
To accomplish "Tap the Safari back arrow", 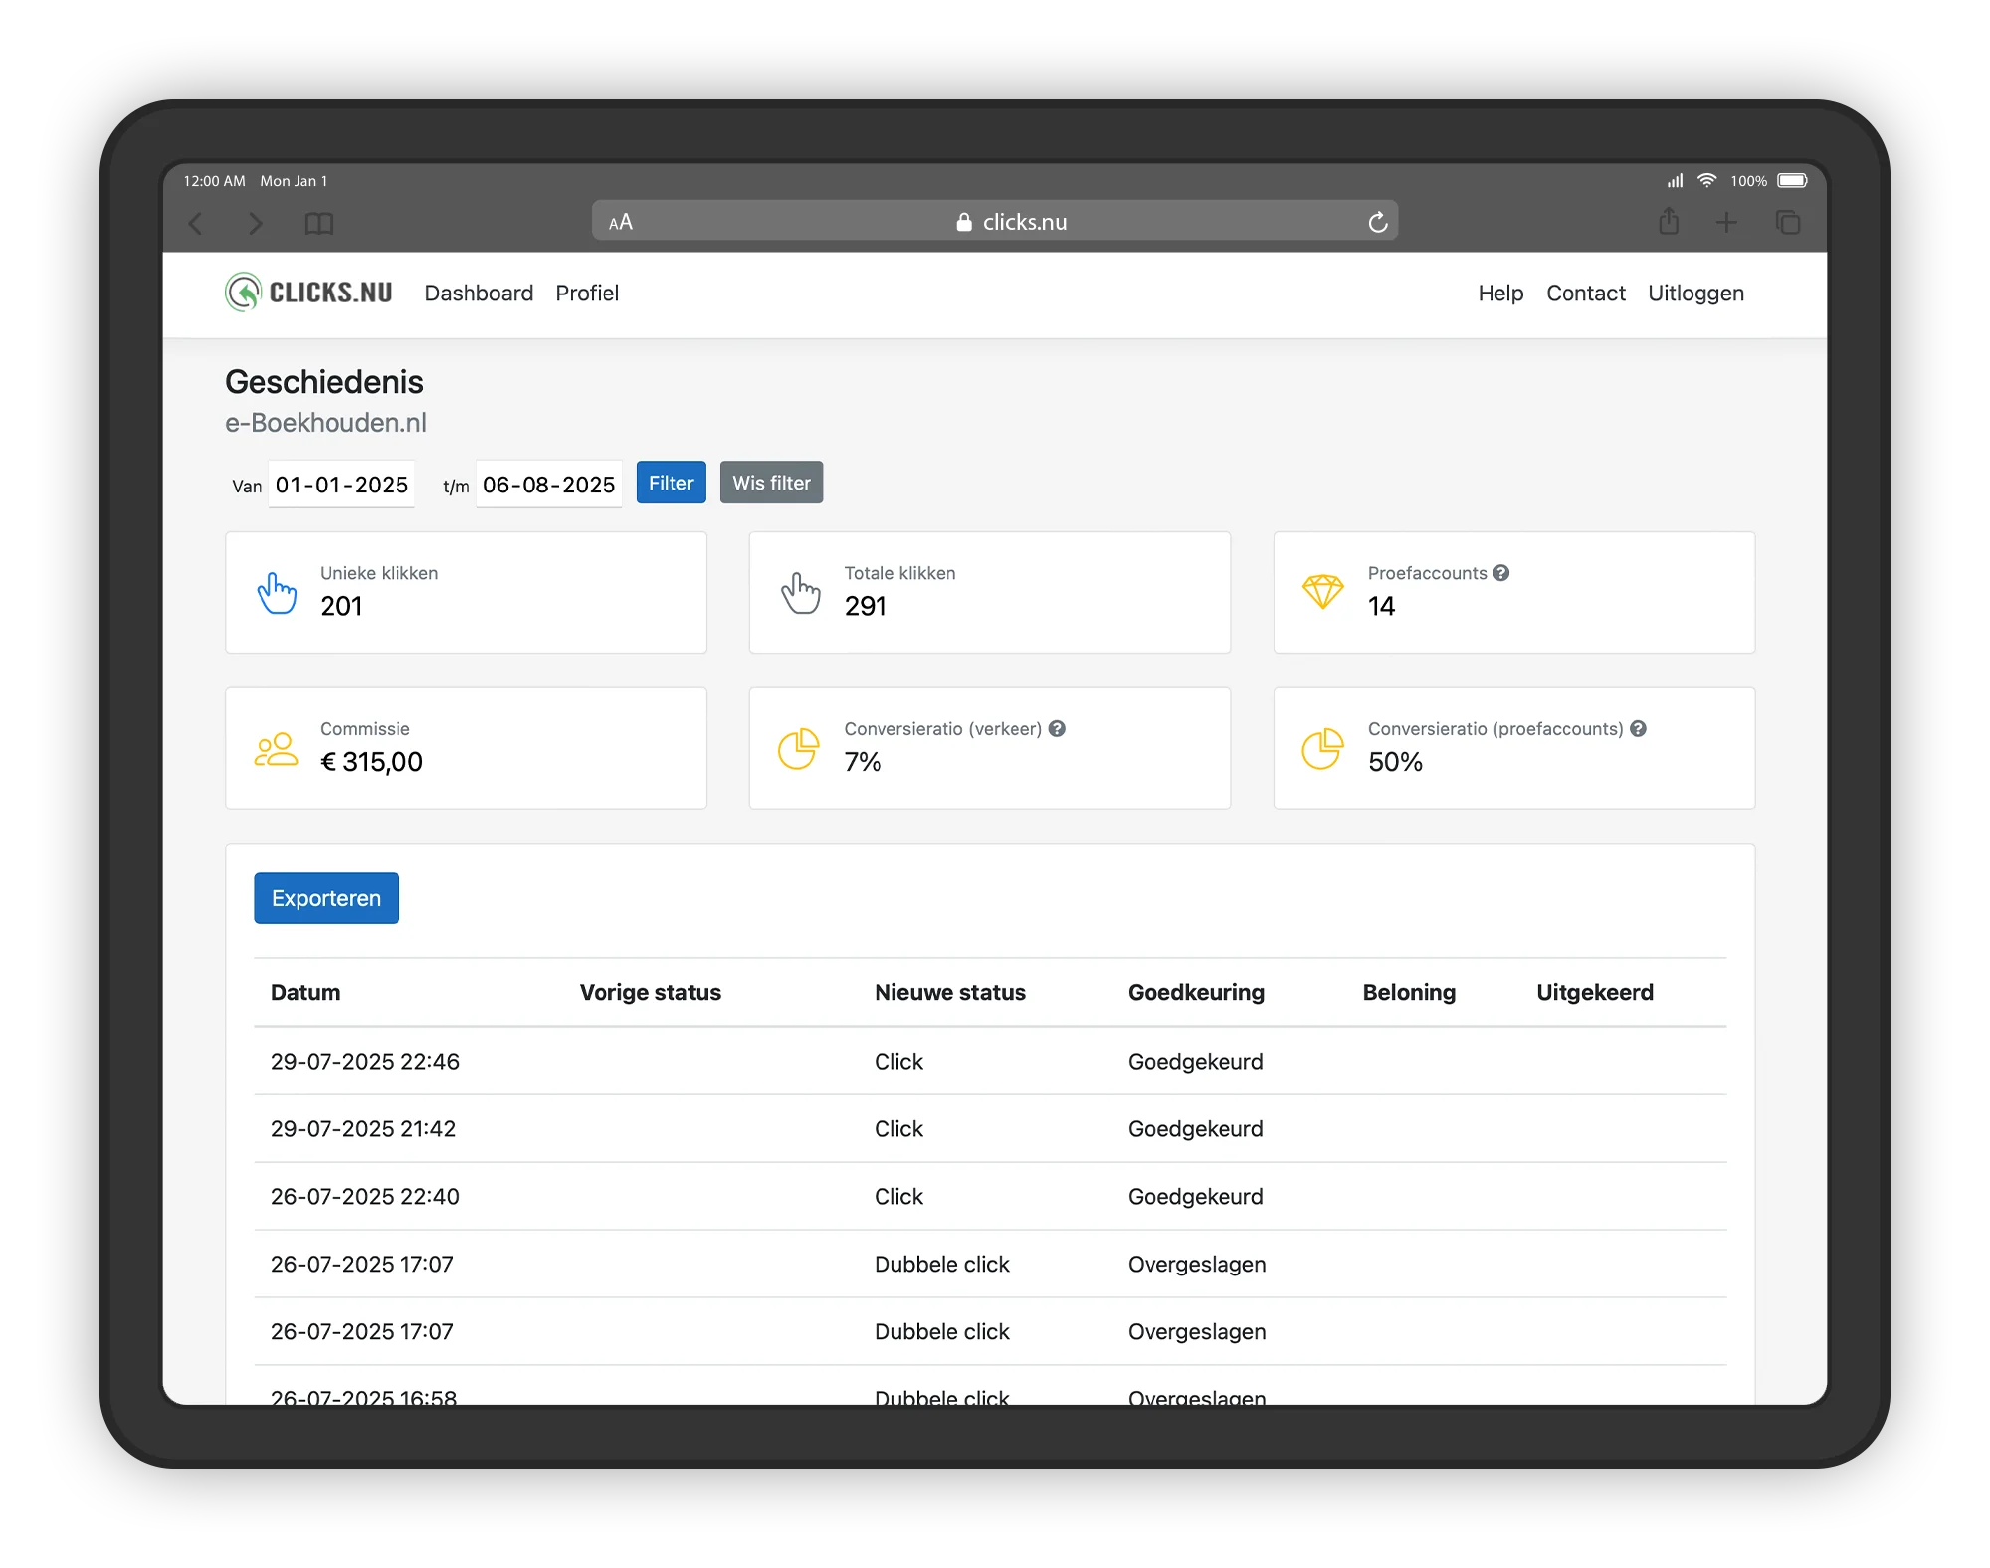I will [x=197, y=224].
